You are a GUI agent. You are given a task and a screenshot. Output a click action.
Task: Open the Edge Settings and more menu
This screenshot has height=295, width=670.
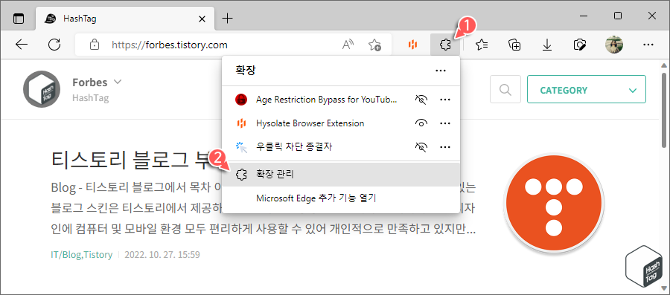point(648,45)
